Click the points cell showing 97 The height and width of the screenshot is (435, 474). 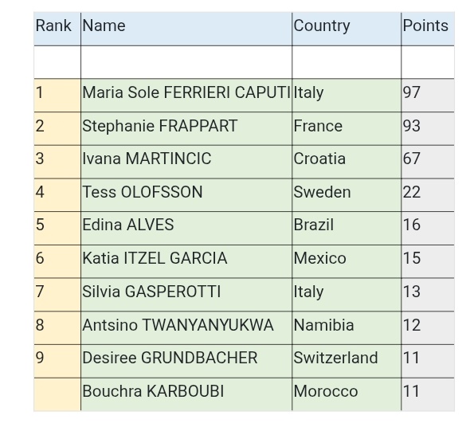[428, 96]
